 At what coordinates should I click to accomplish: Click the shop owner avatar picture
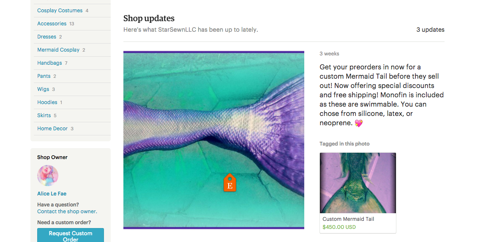tap(48, 176)
